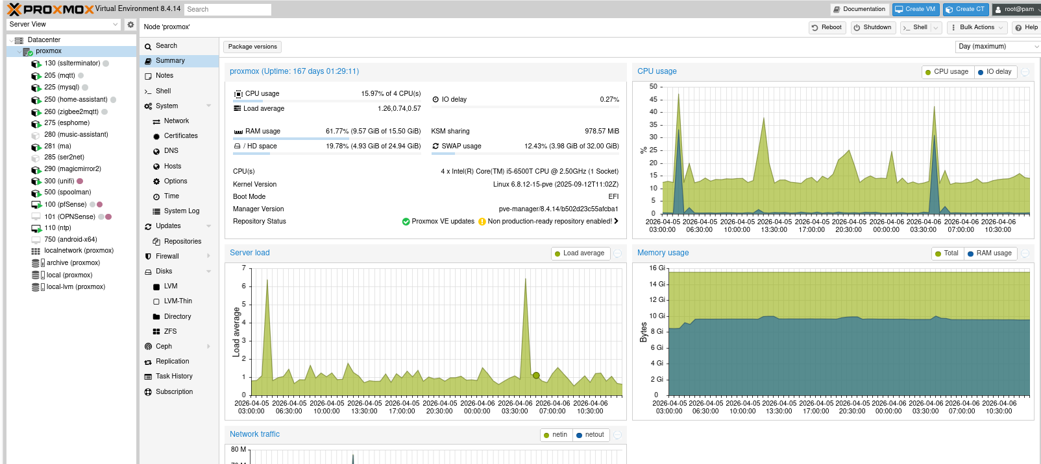Toggle Total series in Memory usage

[946, 253]
